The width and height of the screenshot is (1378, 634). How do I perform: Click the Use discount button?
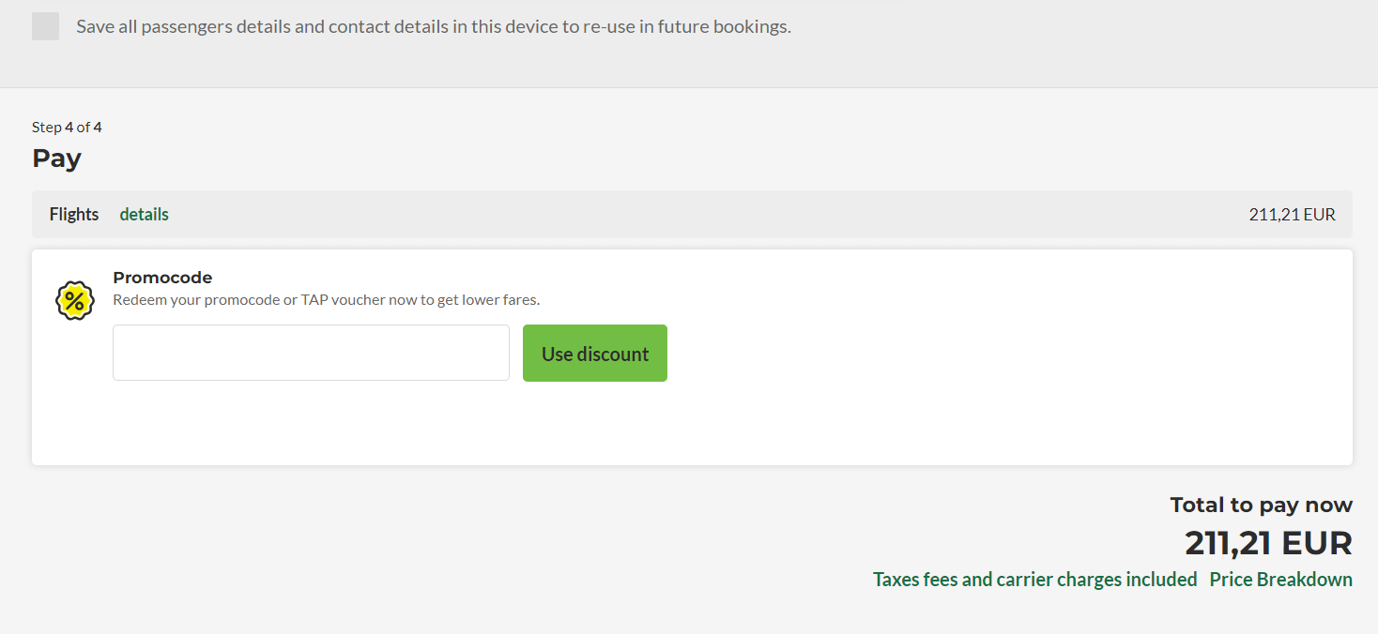coord(595,354)
